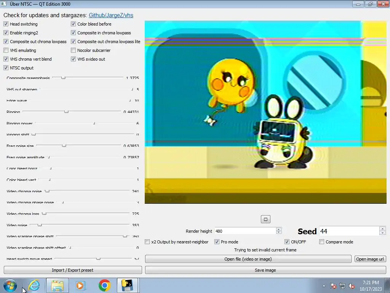
Task: Click Composite preemphasis slider handle
Action: click(x=63, y=78)
